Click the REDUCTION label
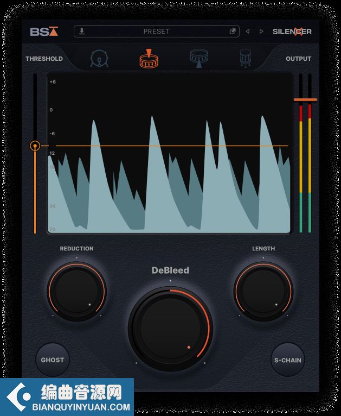 pos(77,249)
